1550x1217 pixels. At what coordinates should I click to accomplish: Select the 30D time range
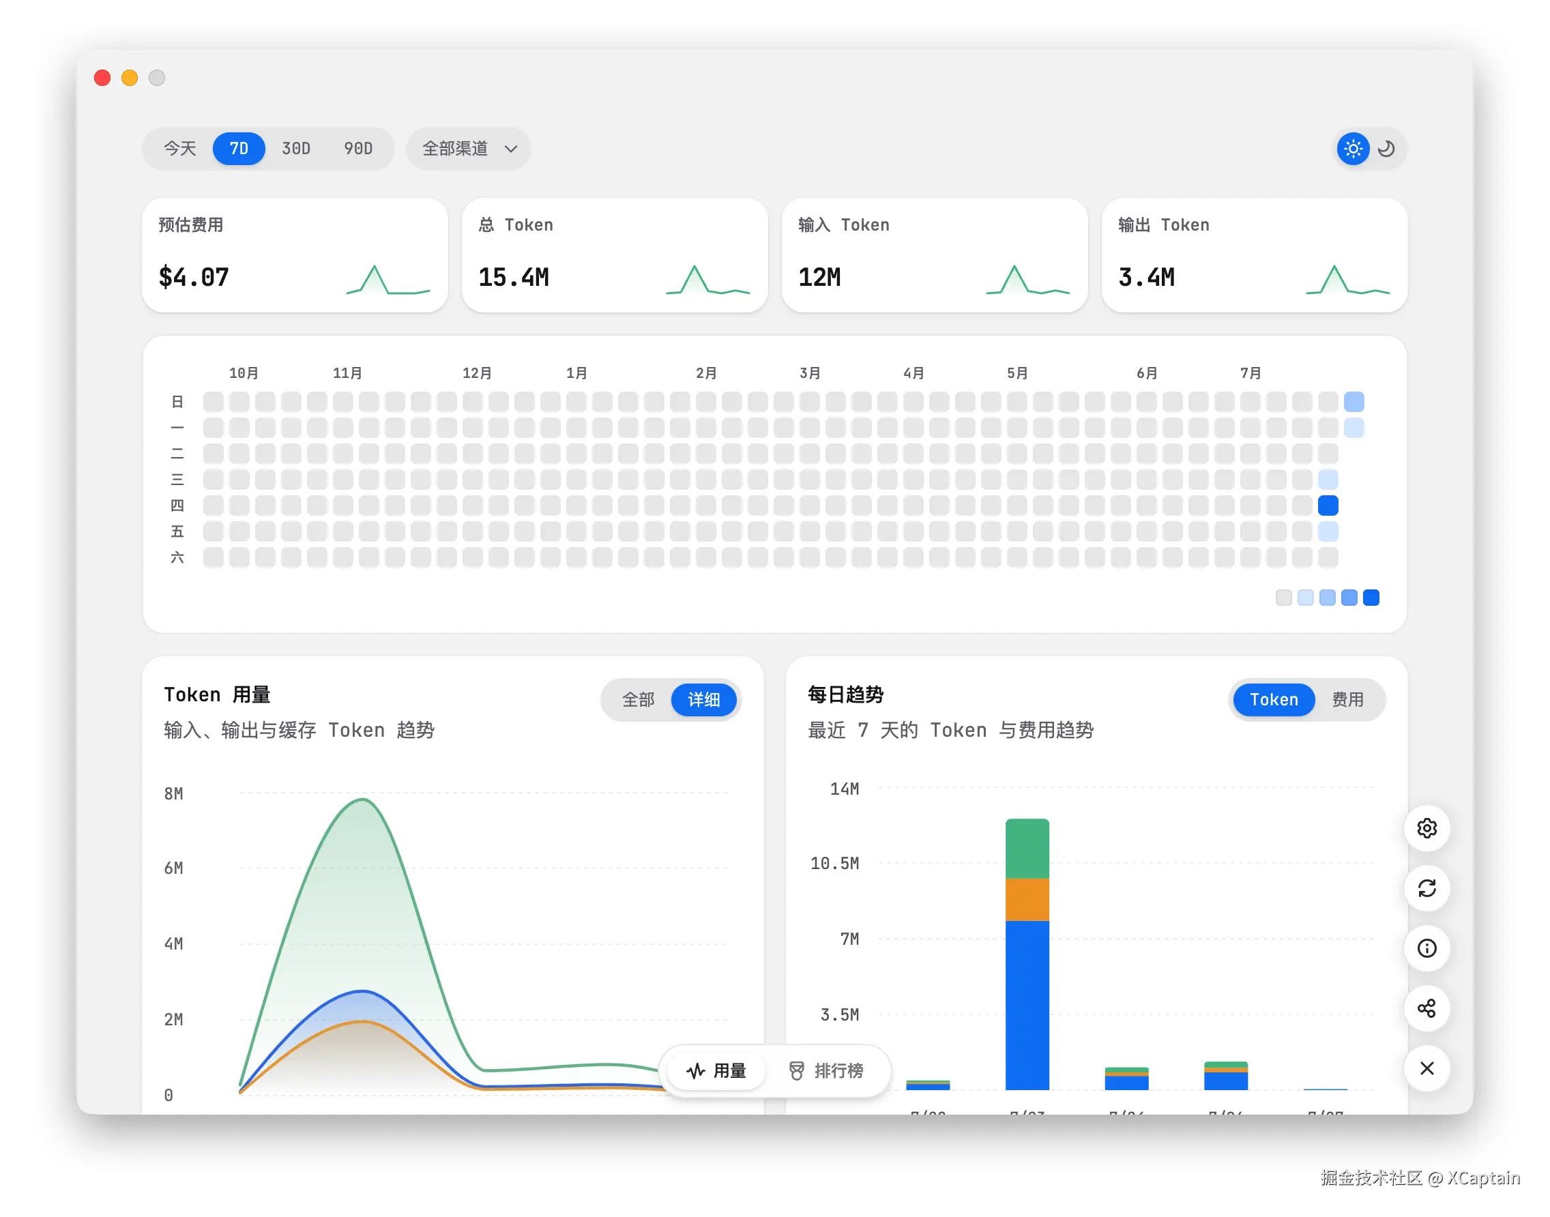[296, 148]
